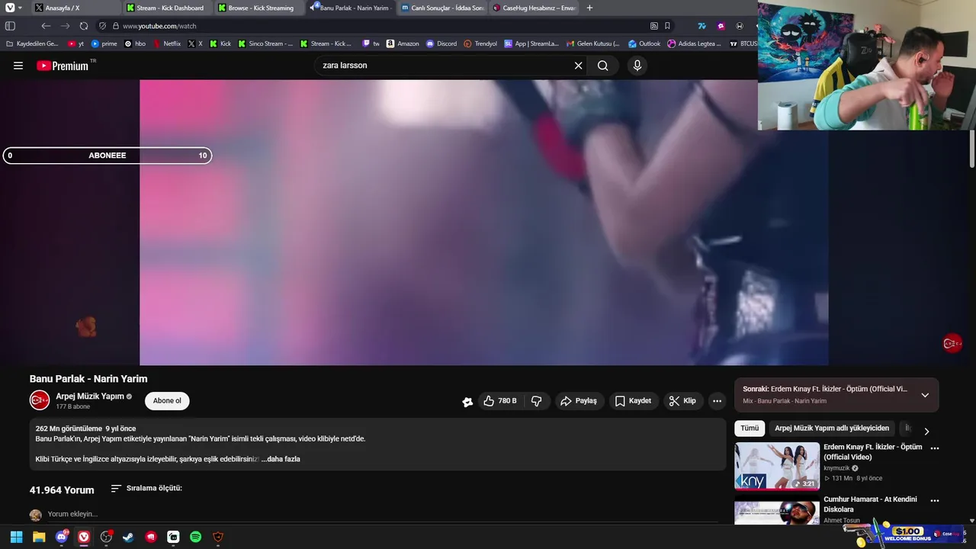
Task: Open the Arpej Müzik Yapım channel name
Action: coord(89,396)
